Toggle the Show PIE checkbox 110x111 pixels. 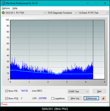7,91
